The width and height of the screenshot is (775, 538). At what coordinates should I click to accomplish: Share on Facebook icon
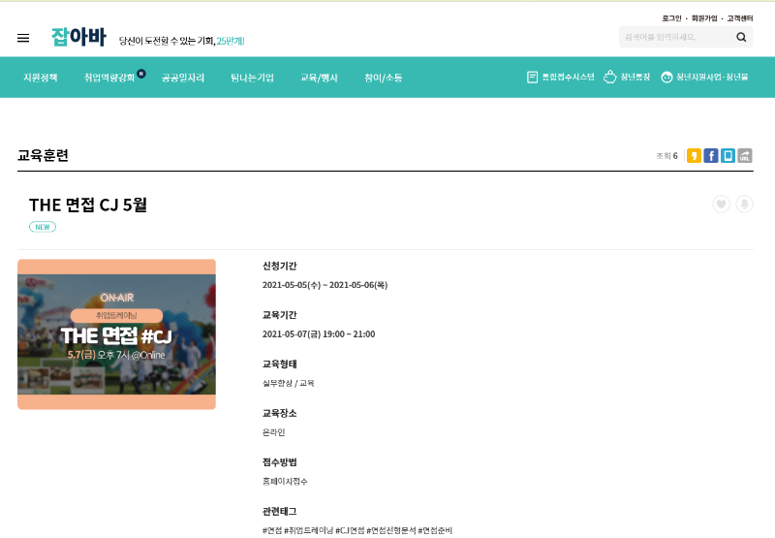(x=711, y=156)
